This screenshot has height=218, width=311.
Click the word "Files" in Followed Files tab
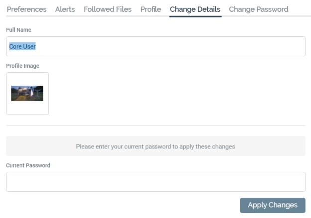(122, 9)
